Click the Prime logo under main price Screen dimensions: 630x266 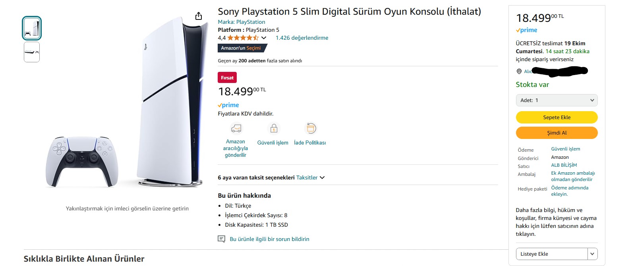228,105
